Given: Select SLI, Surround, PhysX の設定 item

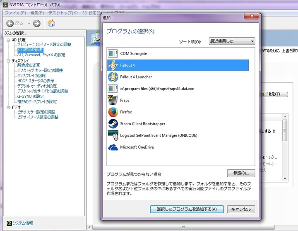Looking at the screenshot, I should click(41, 55).
